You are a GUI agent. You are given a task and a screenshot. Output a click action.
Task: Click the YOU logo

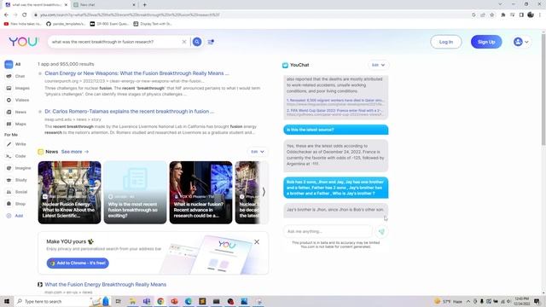[x=24, y=42]
